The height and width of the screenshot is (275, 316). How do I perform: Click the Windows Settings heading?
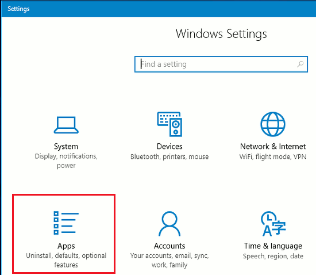221,34
